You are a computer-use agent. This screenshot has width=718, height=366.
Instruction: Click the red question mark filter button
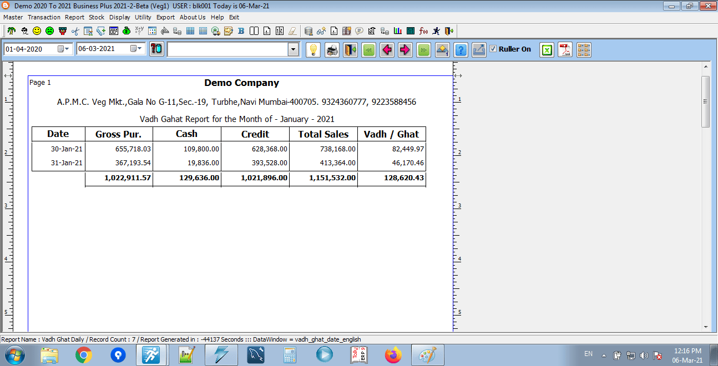pos(156,49)
